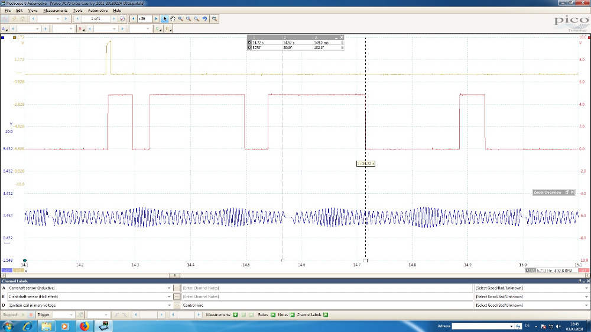Close the Zoom Overview panel
Image resolution: width=591 pixels, height=332 pixels.
click(x=571, y=192)
